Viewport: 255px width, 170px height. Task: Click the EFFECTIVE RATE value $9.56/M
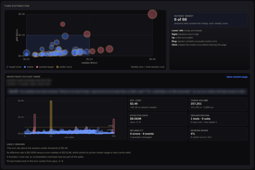135,119
